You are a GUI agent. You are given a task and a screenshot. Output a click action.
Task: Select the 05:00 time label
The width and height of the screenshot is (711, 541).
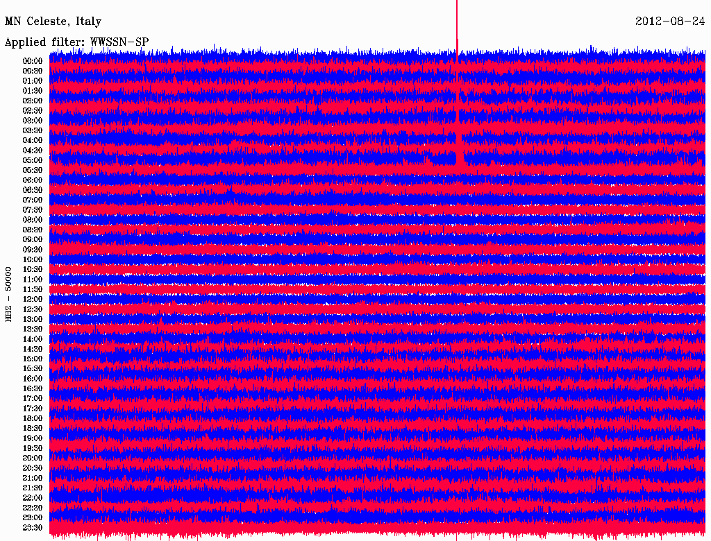[33, 160]
